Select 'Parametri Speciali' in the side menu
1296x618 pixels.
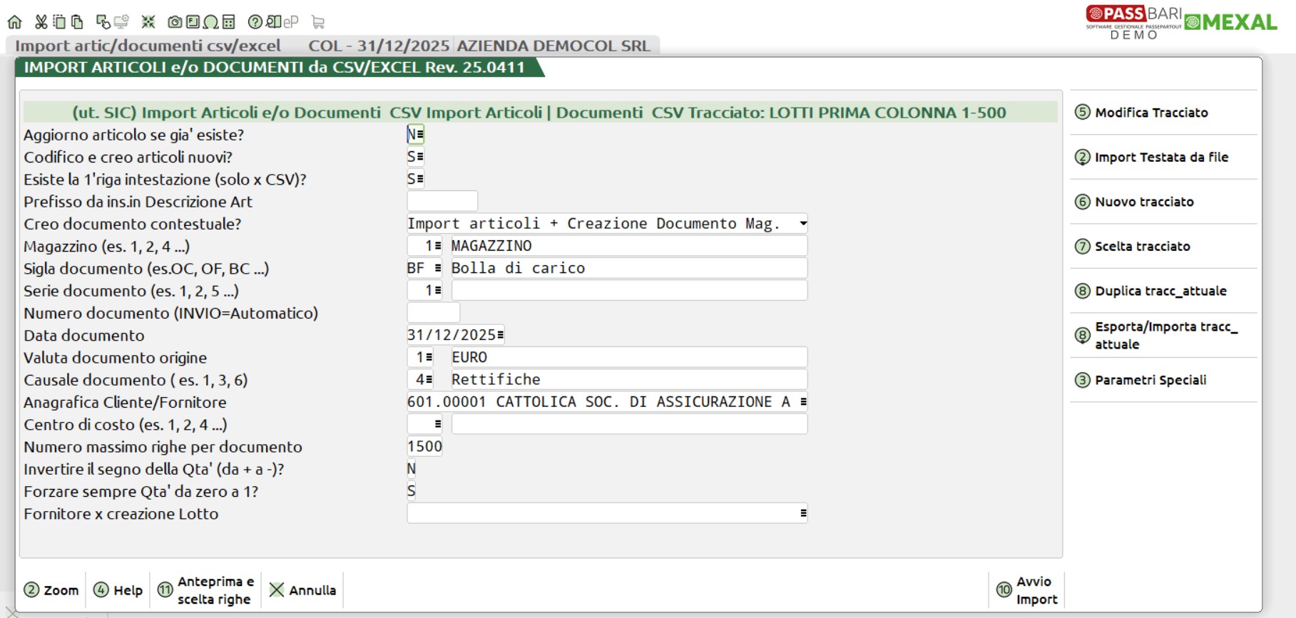tap(1150, 380)
